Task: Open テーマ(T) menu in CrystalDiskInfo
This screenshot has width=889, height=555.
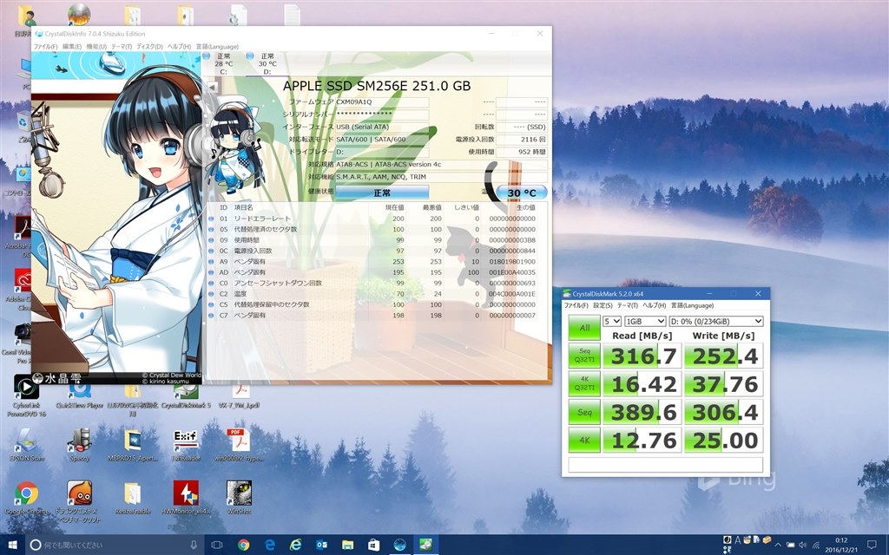Action: [x=122, y=47]
